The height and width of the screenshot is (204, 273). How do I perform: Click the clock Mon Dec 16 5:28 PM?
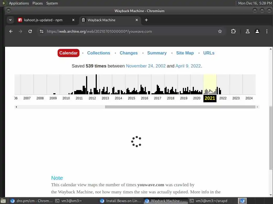click(255, 3)
